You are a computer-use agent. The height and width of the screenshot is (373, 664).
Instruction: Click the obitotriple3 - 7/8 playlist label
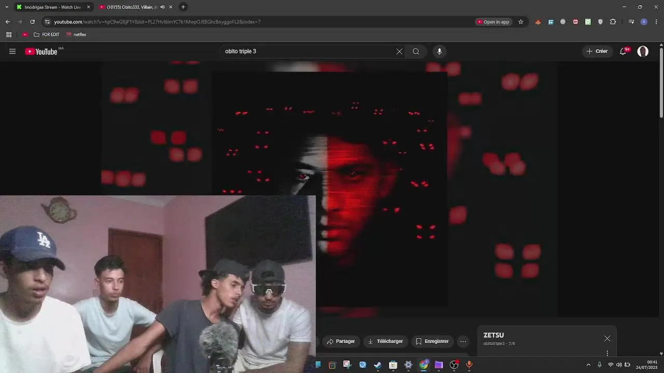[x=499, y=343]
